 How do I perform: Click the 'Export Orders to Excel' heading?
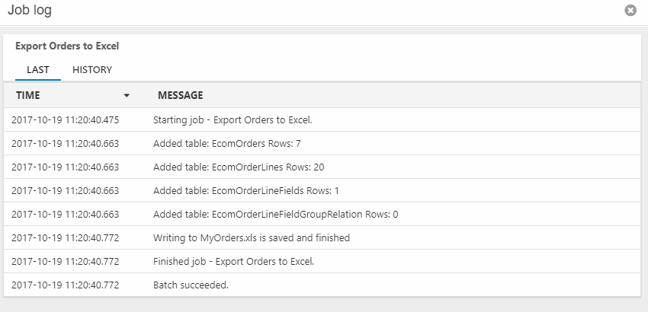[x=67, y=46]
